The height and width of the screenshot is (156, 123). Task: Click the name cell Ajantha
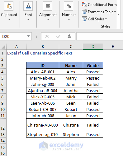tap(71, 91)
